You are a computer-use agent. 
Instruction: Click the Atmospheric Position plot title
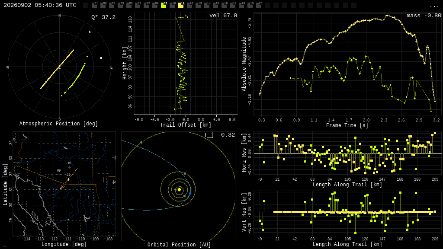tap(58, 124)
